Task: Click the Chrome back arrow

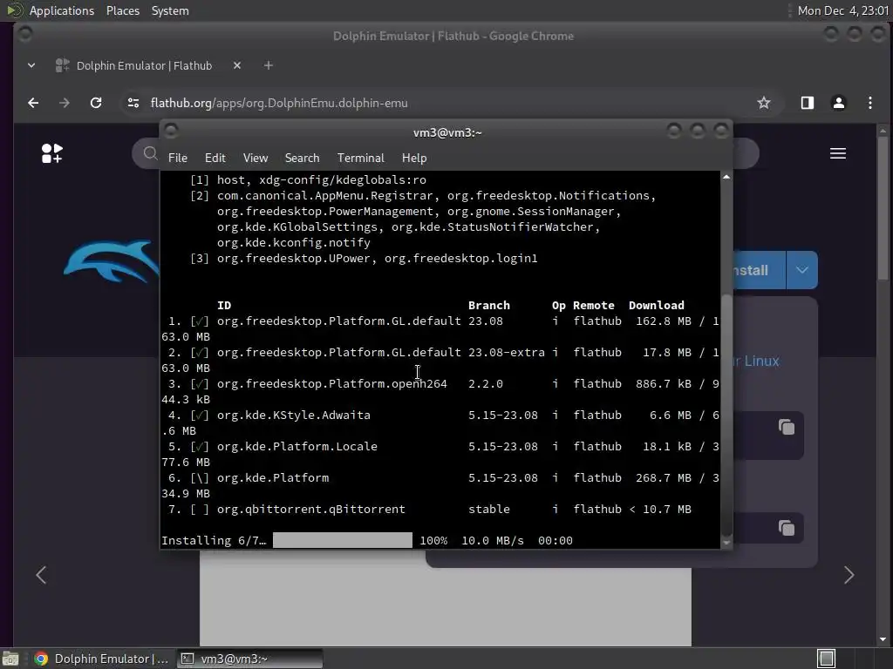Action: [x=33, y=103]
